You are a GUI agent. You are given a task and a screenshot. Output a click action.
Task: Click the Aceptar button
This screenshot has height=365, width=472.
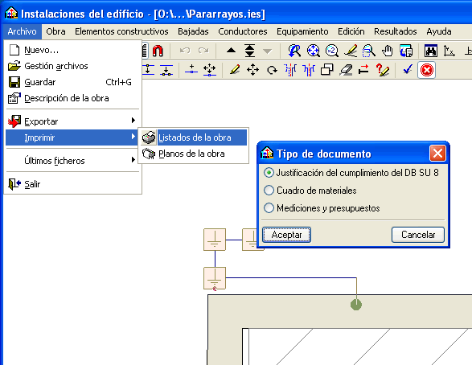(286, 235)
